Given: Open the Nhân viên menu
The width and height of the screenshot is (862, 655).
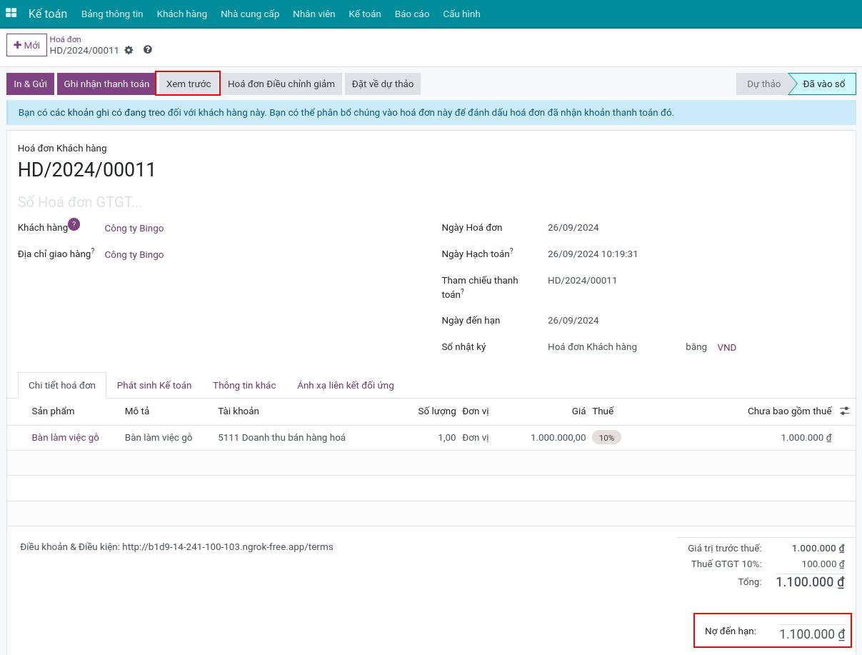Looking at the screenshot, I should [314, 14].
